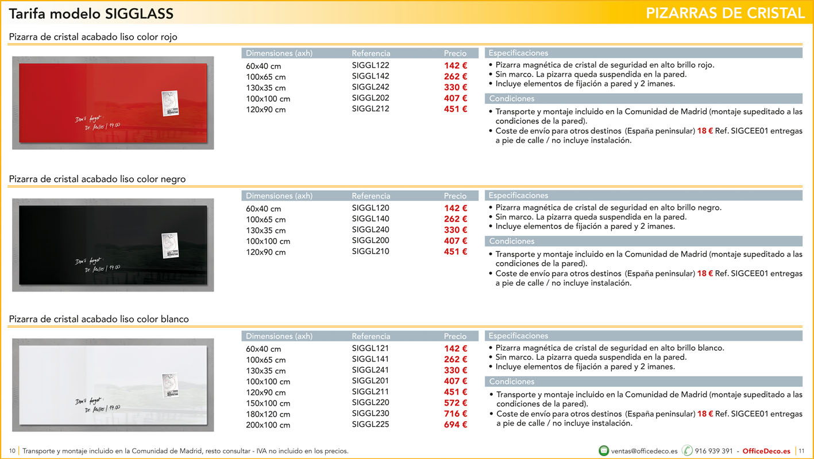Screen dimensions: 814x459
Task: Click 180x120 cm dimension row
Action: [268, 414]
